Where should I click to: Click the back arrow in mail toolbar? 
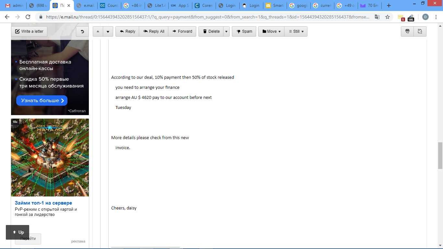(x=82, y=31)
